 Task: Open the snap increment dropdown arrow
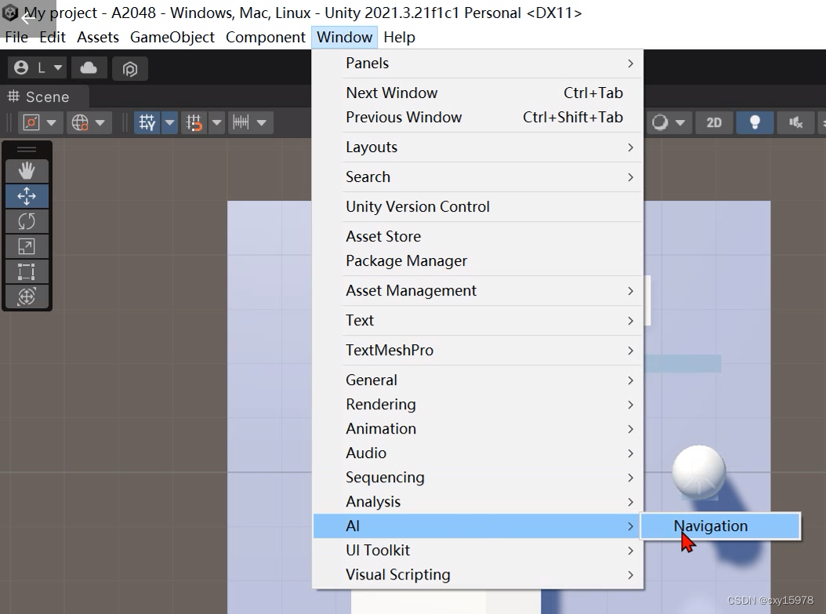tap(262, 123)
